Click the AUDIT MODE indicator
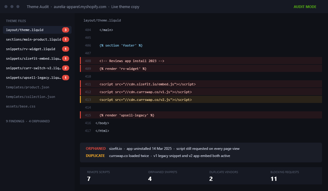The image size is (328, 191). click(x=305, y=7)
